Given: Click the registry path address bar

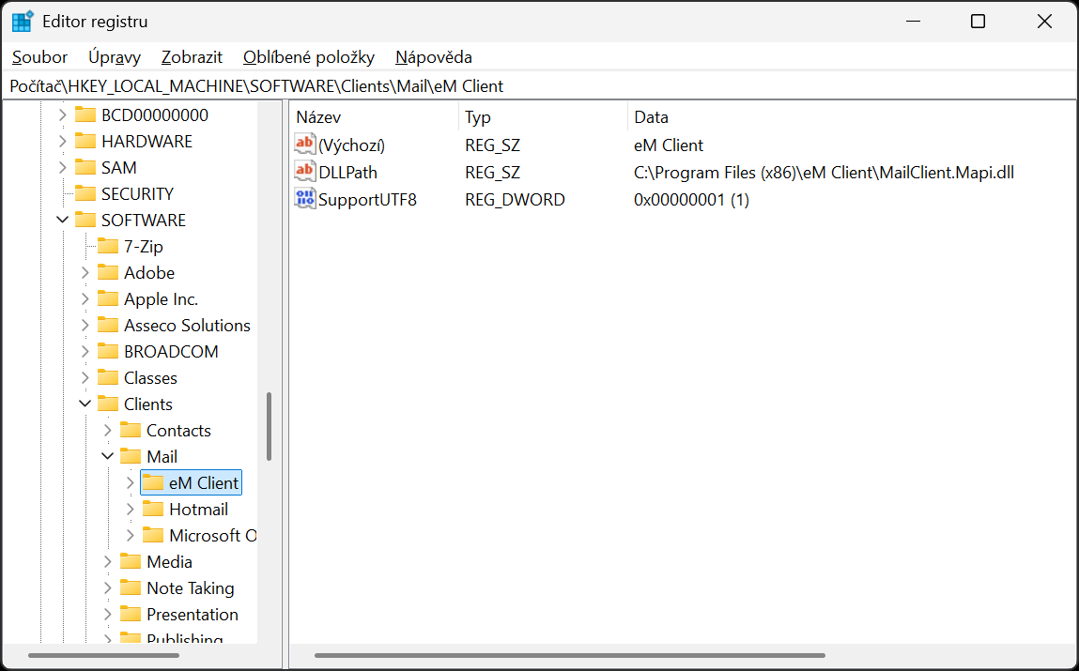Looking at the screenshot, I should tap(539, 86).
